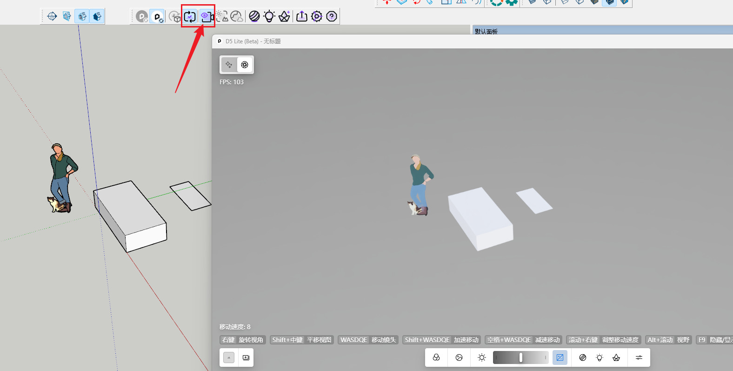The image size is (733, 371).
Task: Open D5 material sphere icon in toolbar
Action: tap(254, 16)
